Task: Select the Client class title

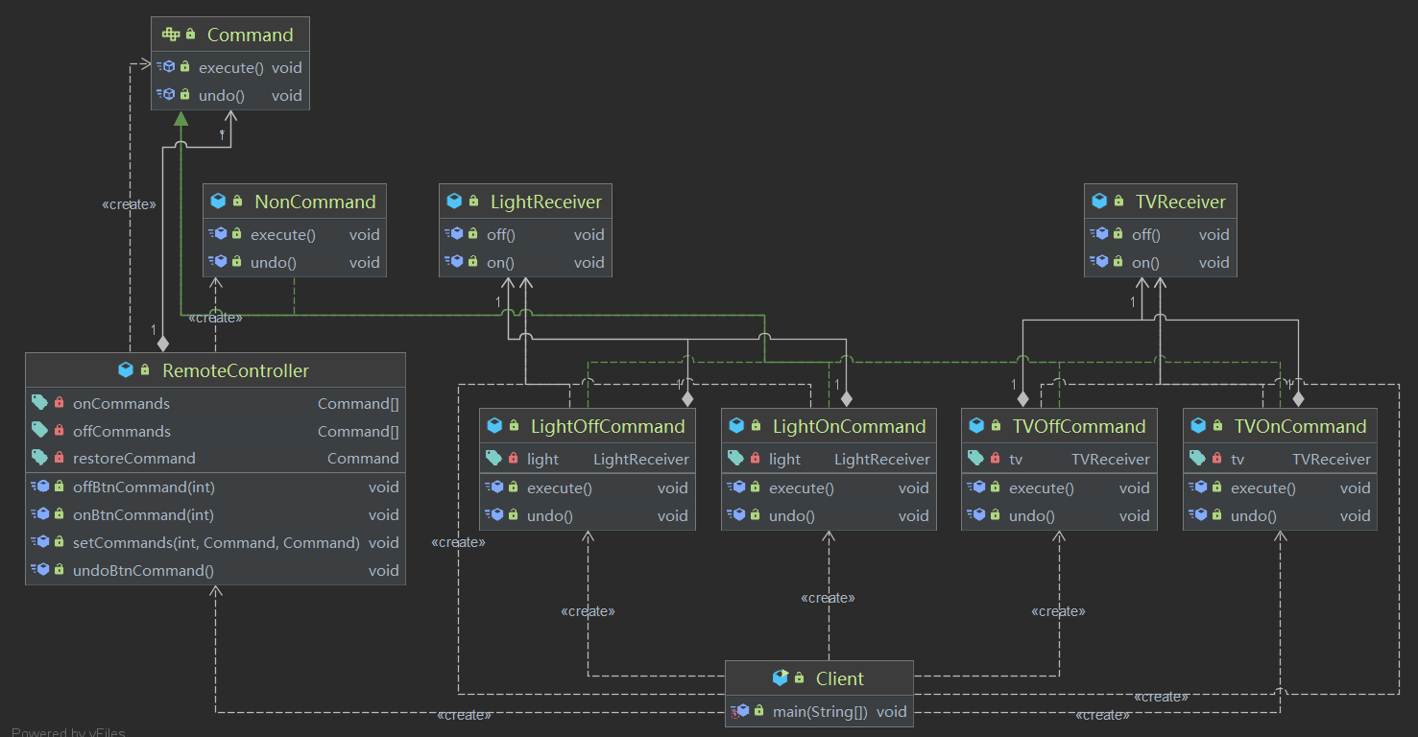Action: pos(840,678)
